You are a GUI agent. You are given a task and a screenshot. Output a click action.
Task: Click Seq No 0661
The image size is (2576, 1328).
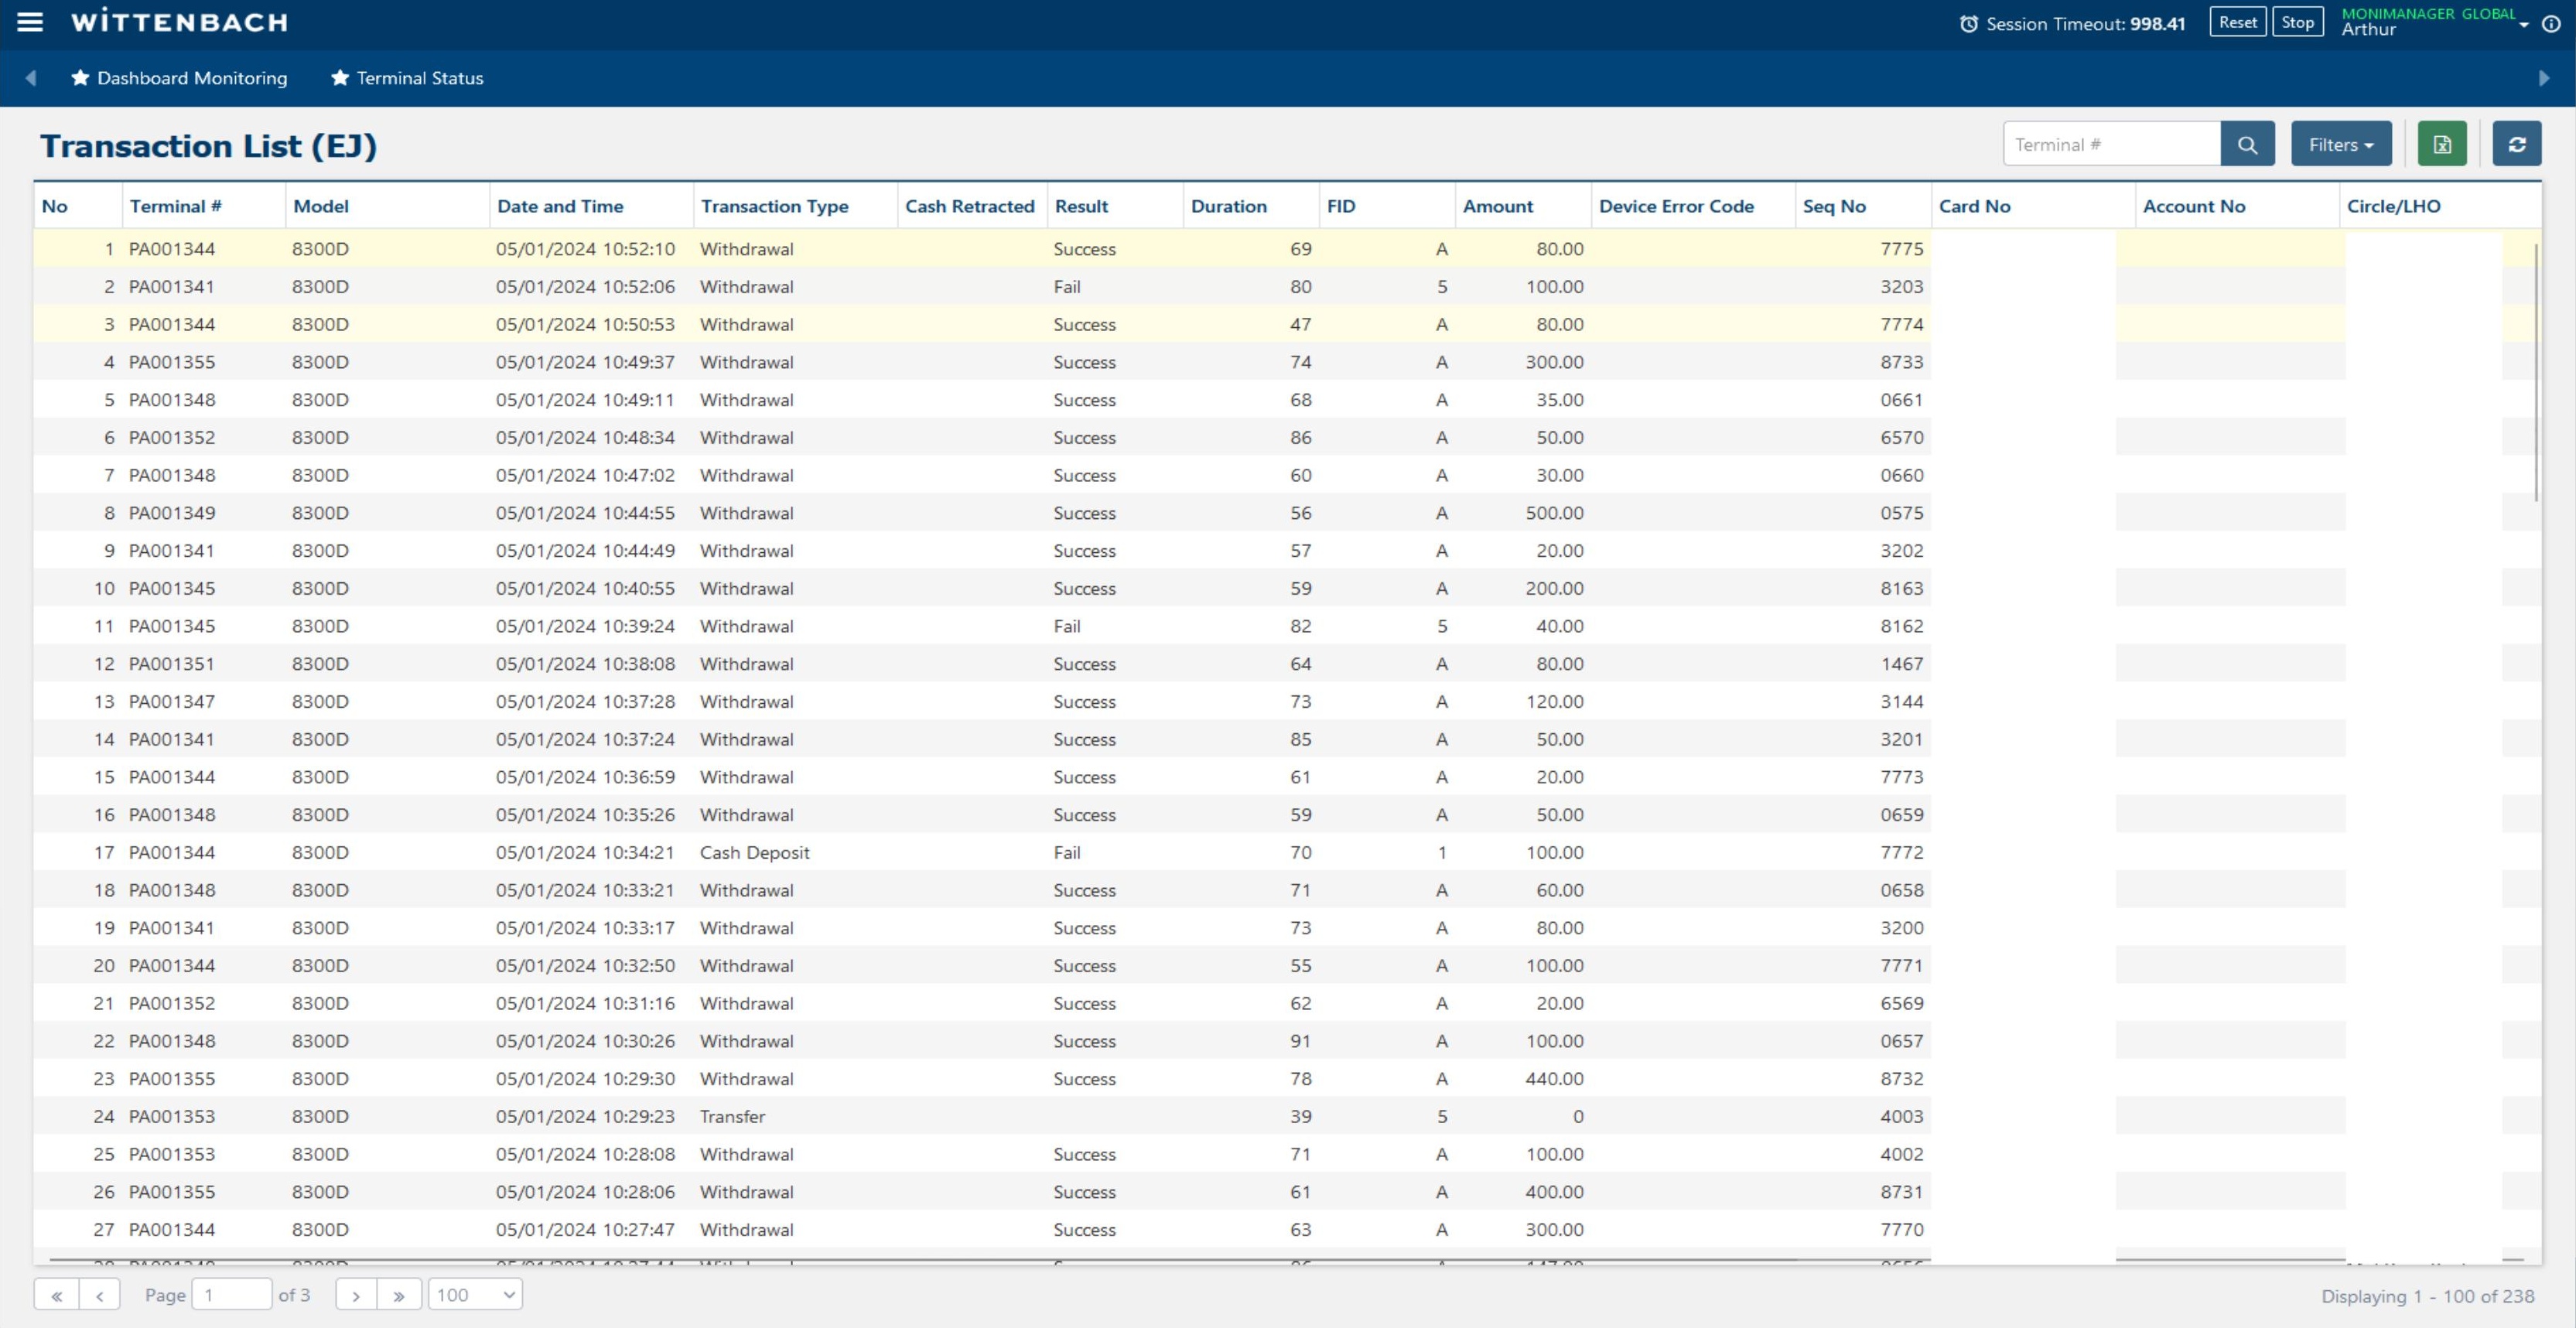click(1901, 400)
